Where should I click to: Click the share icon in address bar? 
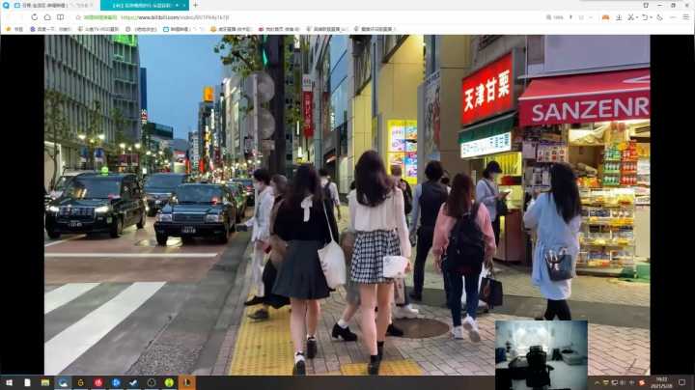coord(581,17)
